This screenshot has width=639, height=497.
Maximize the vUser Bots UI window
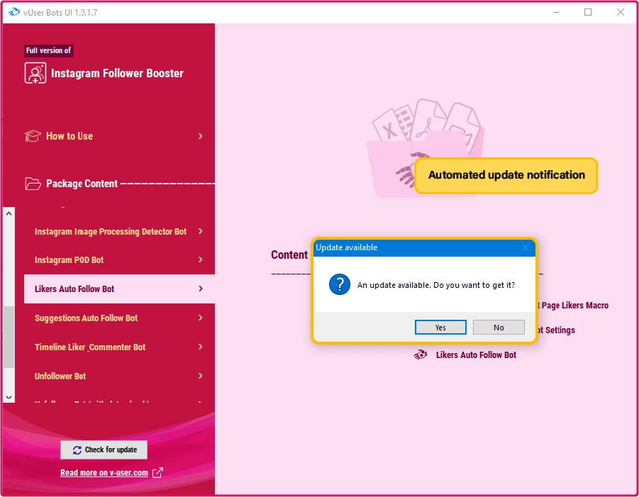pyautogui.click(x=588, y=12)
